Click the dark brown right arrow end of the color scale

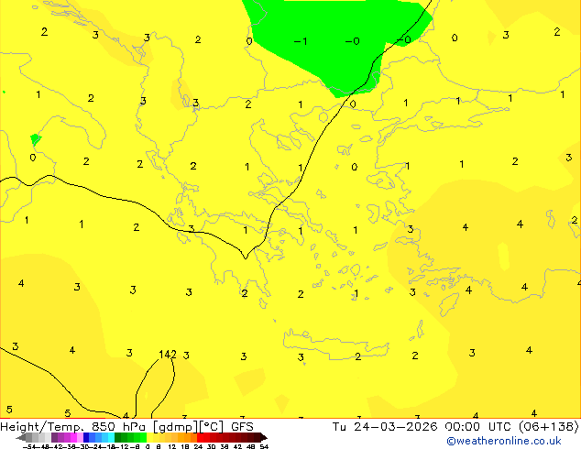263,437
